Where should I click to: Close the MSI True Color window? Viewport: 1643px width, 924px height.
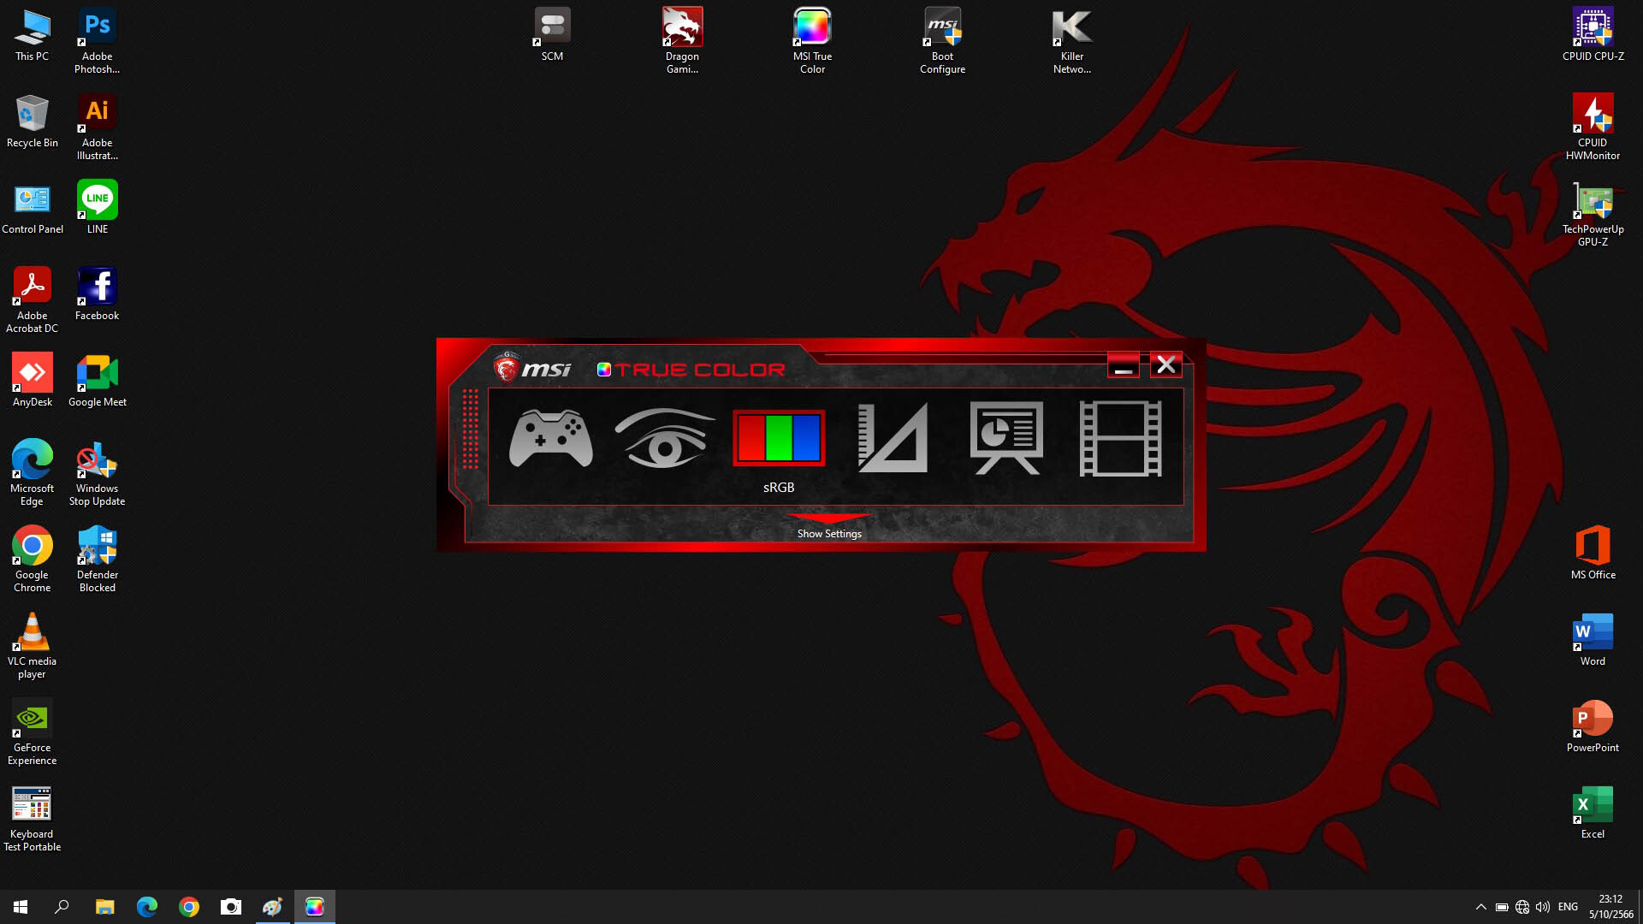click(x=1166, y=365)
